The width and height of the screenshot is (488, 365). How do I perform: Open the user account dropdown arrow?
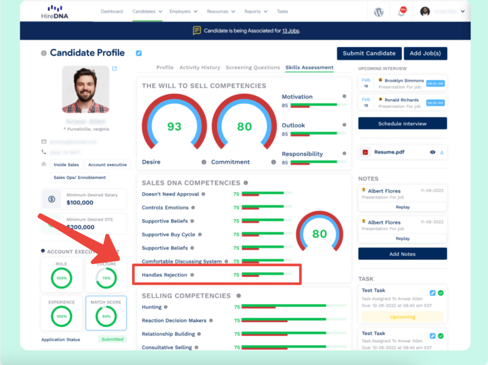coord(463,11)
